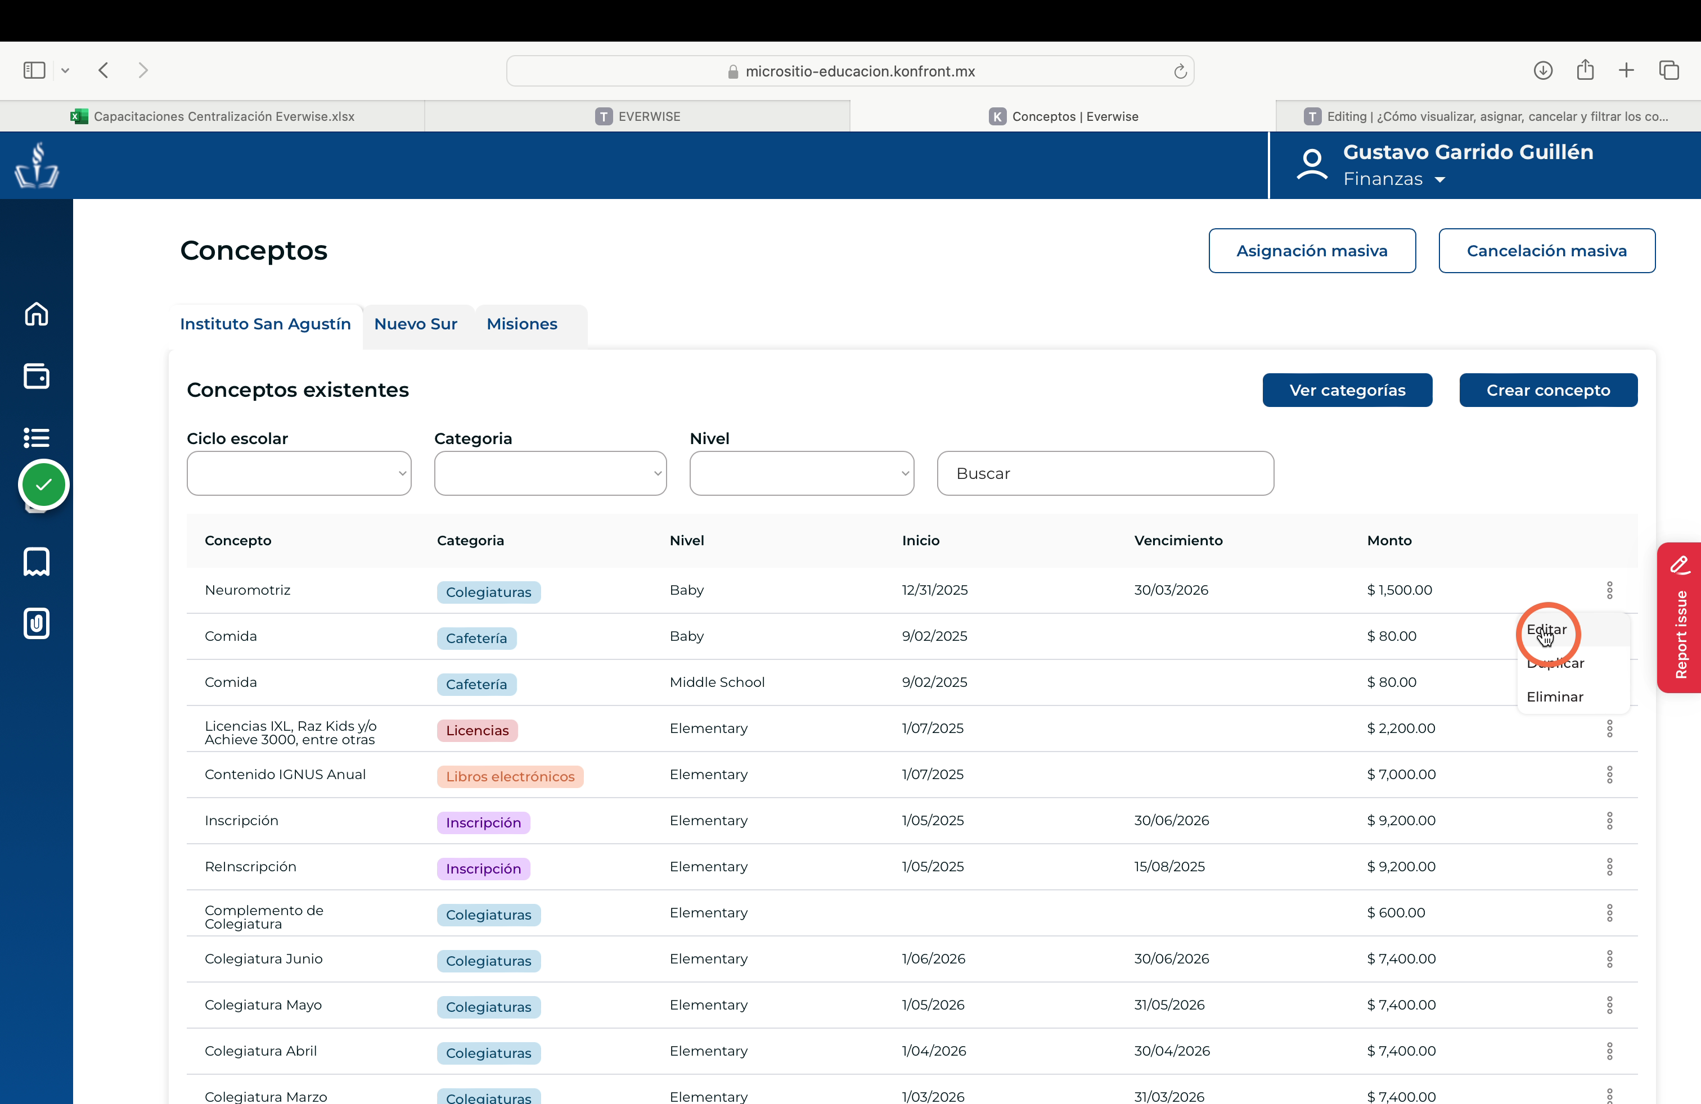Click the Libros electrónicos category tag
The width and height of the screenshot is (1701, 1104).
point(510,776)
